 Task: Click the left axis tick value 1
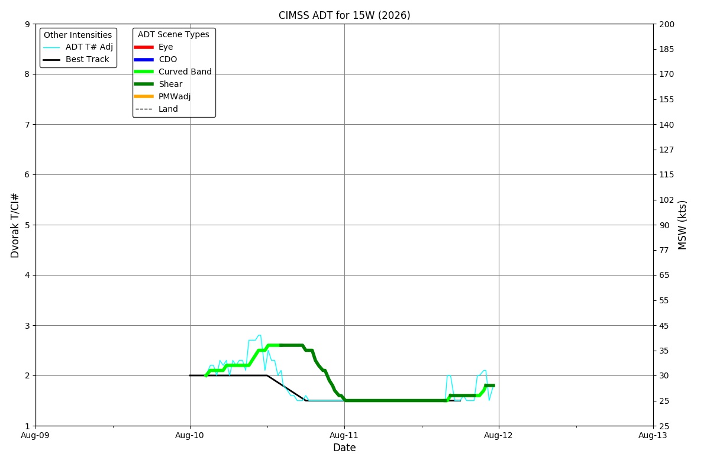tap(27, 426)
